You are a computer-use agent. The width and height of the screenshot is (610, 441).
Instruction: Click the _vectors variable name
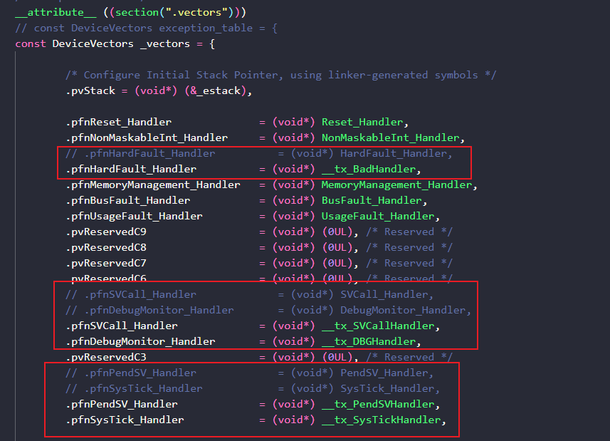point(165,43)
